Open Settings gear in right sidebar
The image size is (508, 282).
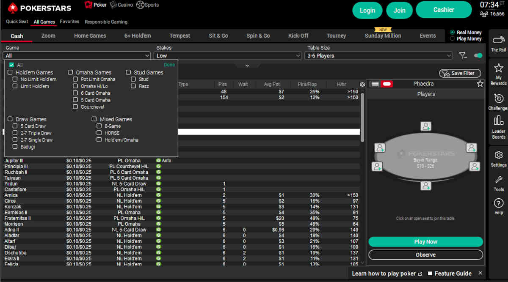[498, 155]
